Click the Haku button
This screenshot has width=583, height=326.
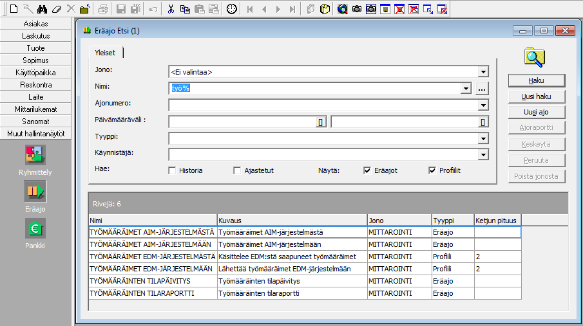point(537,80)
